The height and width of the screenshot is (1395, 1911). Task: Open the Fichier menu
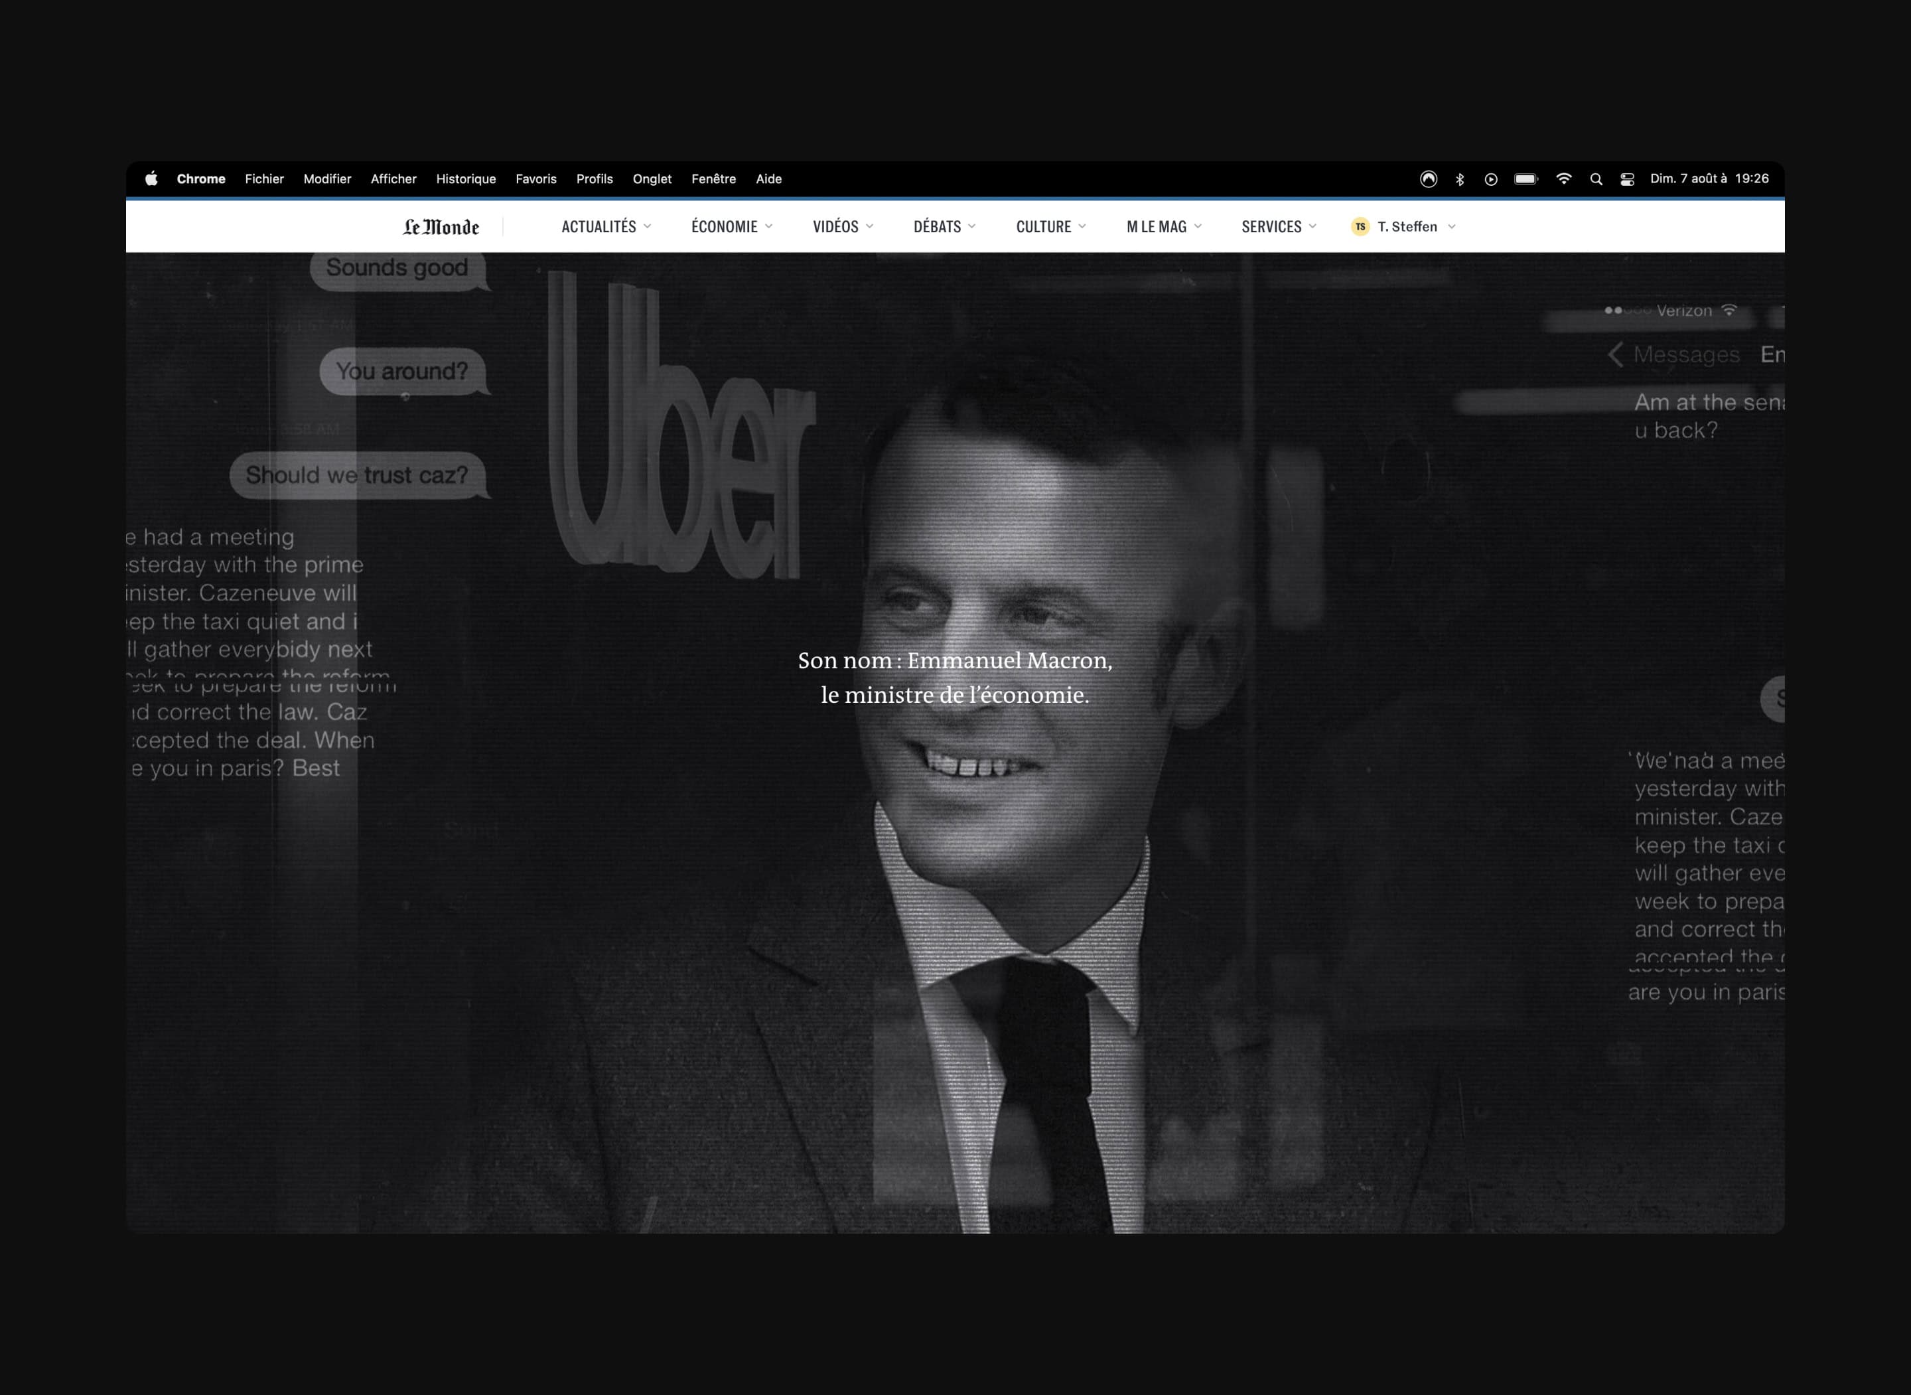click(264, 179)
